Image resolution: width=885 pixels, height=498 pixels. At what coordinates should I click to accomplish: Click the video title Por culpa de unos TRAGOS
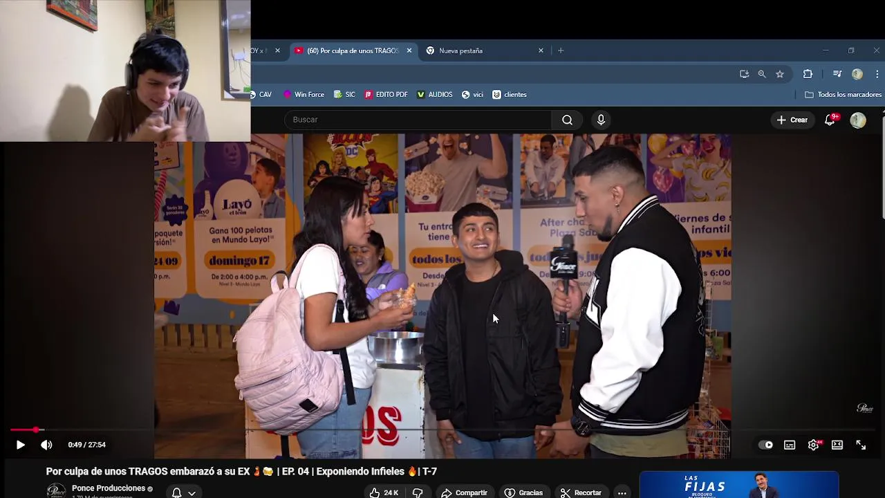(x=241, y=472)
